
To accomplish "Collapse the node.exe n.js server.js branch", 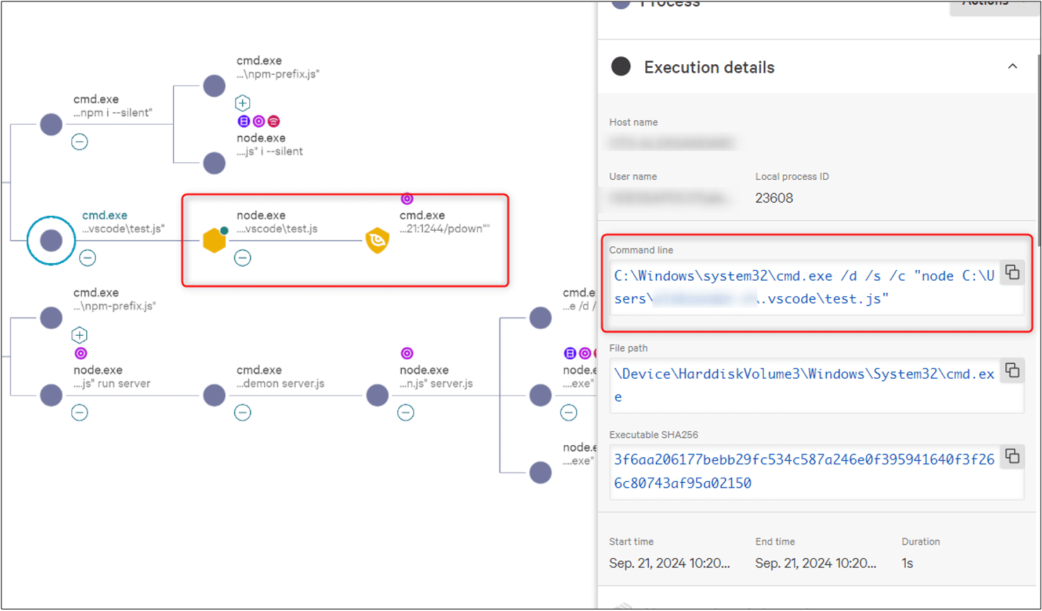I will coord(405,412).
